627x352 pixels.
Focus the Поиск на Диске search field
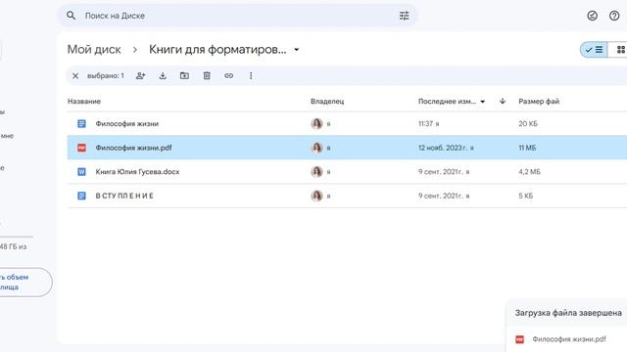point(238,16)
